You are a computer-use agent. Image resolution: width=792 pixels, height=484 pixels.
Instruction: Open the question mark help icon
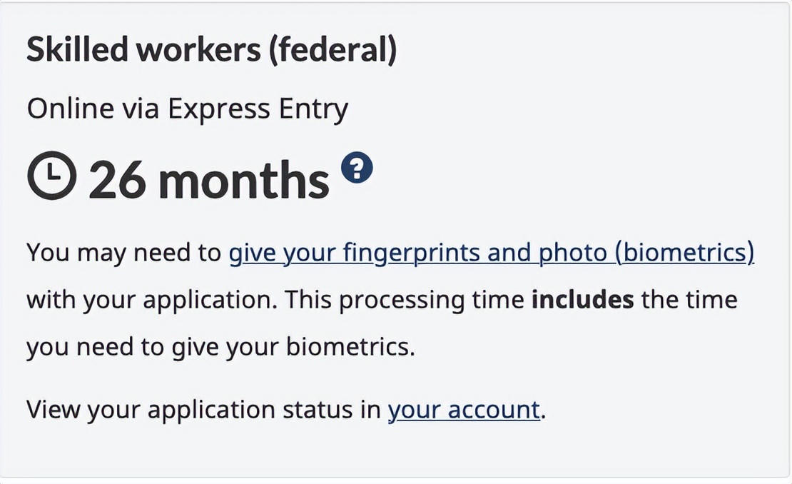point(357,167)
